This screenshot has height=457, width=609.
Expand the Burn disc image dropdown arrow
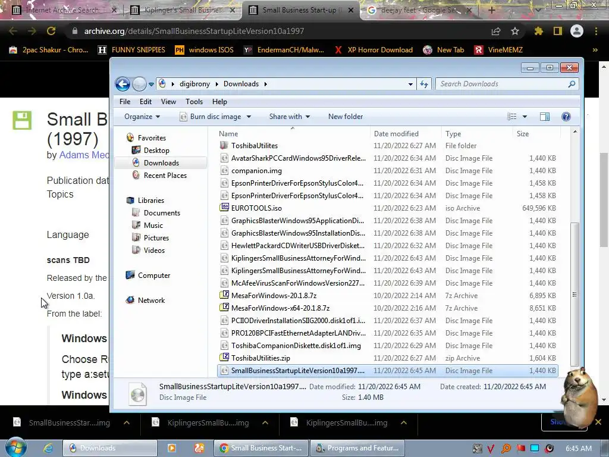[249, 117]
